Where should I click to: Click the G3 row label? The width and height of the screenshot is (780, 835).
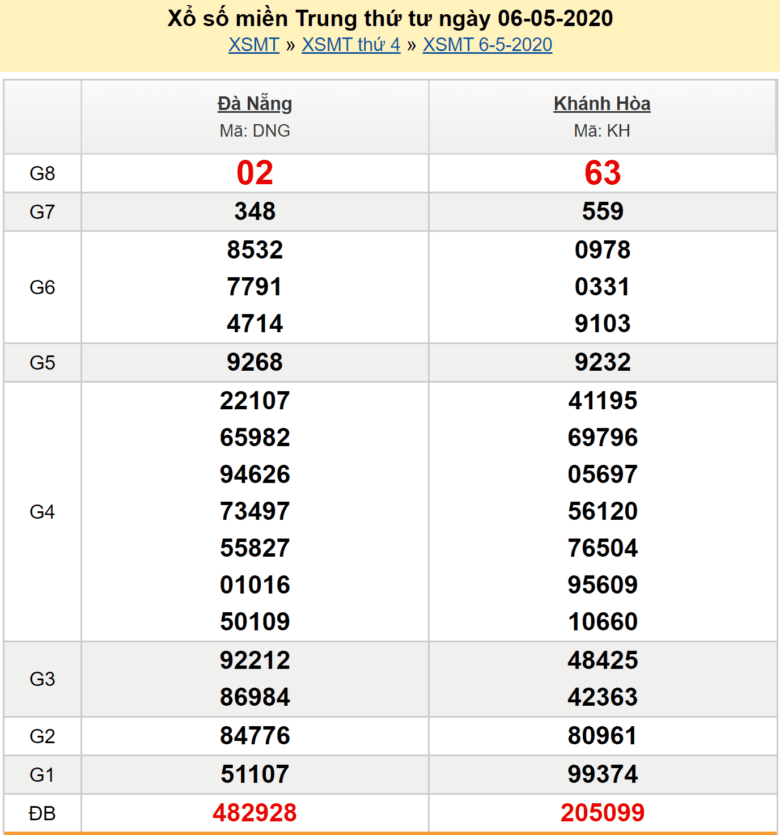pyautogui.click(x=43, y=679)
